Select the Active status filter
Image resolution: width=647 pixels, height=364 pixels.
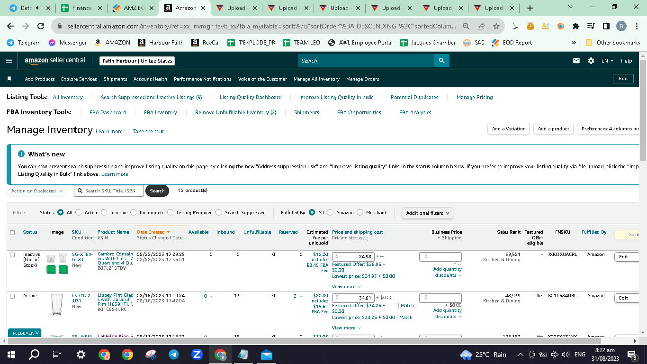[79, 213]
